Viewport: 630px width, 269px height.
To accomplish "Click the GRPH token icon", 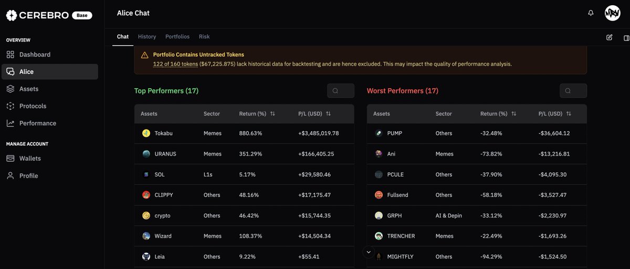I will [x=379, y=215].
